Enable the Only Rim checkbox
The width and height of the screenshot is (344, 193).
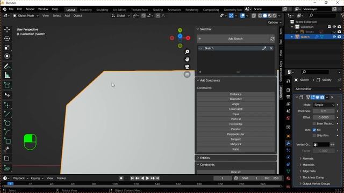click(x=314, y=136)
